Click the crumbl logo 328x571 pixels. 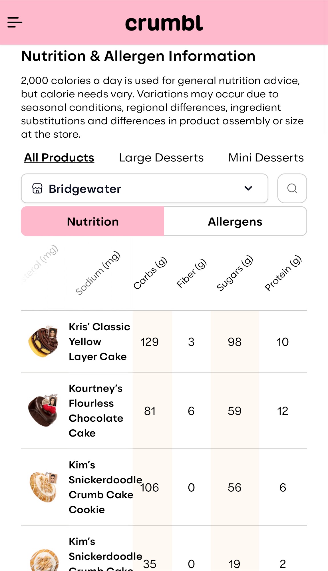coord(164,23)
